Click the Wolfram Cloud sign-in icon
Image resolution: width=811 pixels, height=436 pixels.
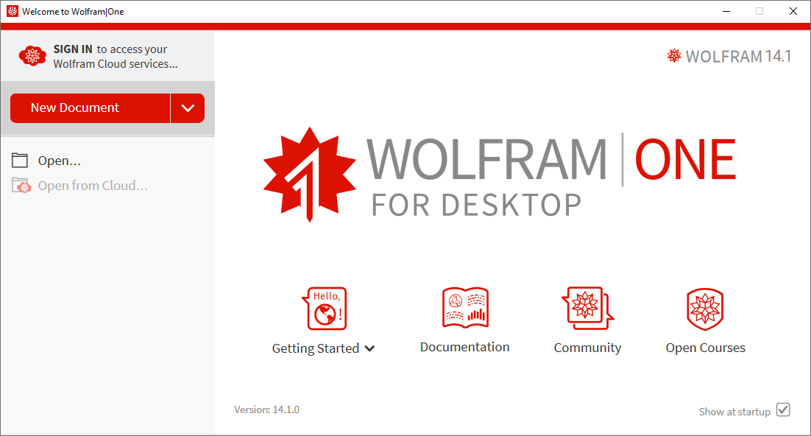(32, 56)
